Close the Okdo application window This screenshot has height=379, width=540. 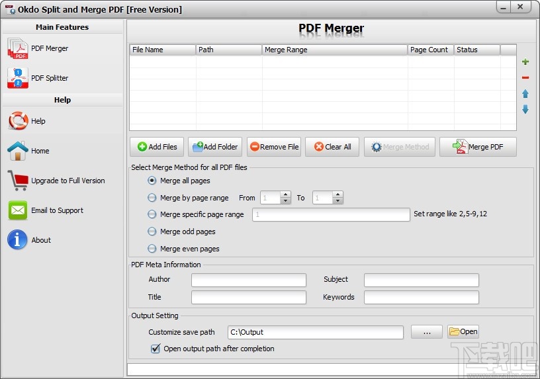520,7
